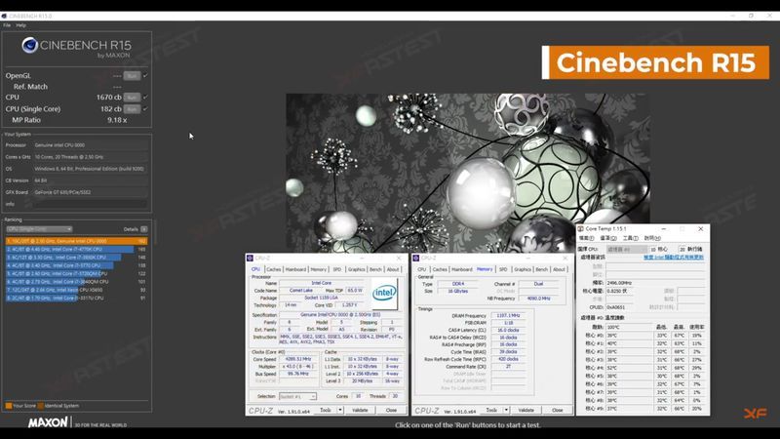Click the Intel driver update link in Core Temp
This screenshot has width=780, height=439.
[674, 258]
